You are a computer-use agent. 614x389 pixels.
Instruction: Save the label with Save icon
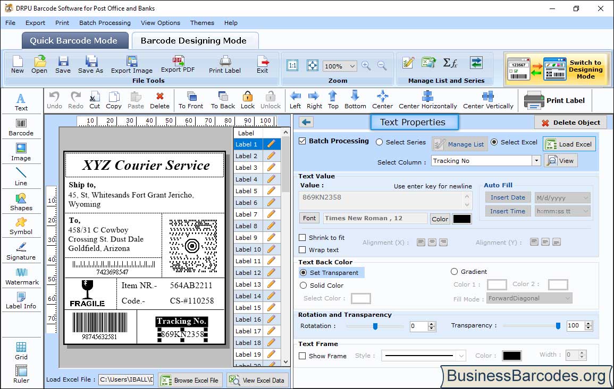[63, 65]
